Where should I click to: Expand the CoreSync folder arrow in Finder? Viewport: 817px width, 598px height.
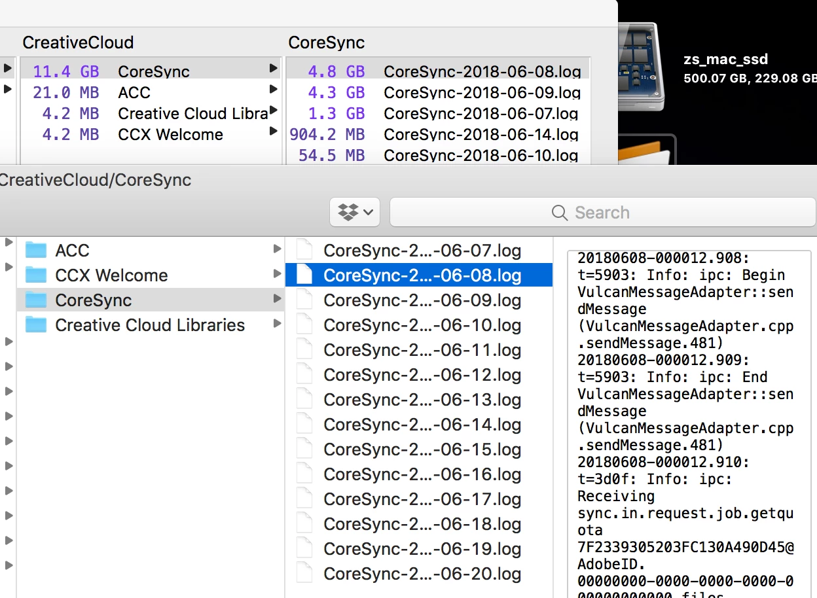click(x=277, y=299)
